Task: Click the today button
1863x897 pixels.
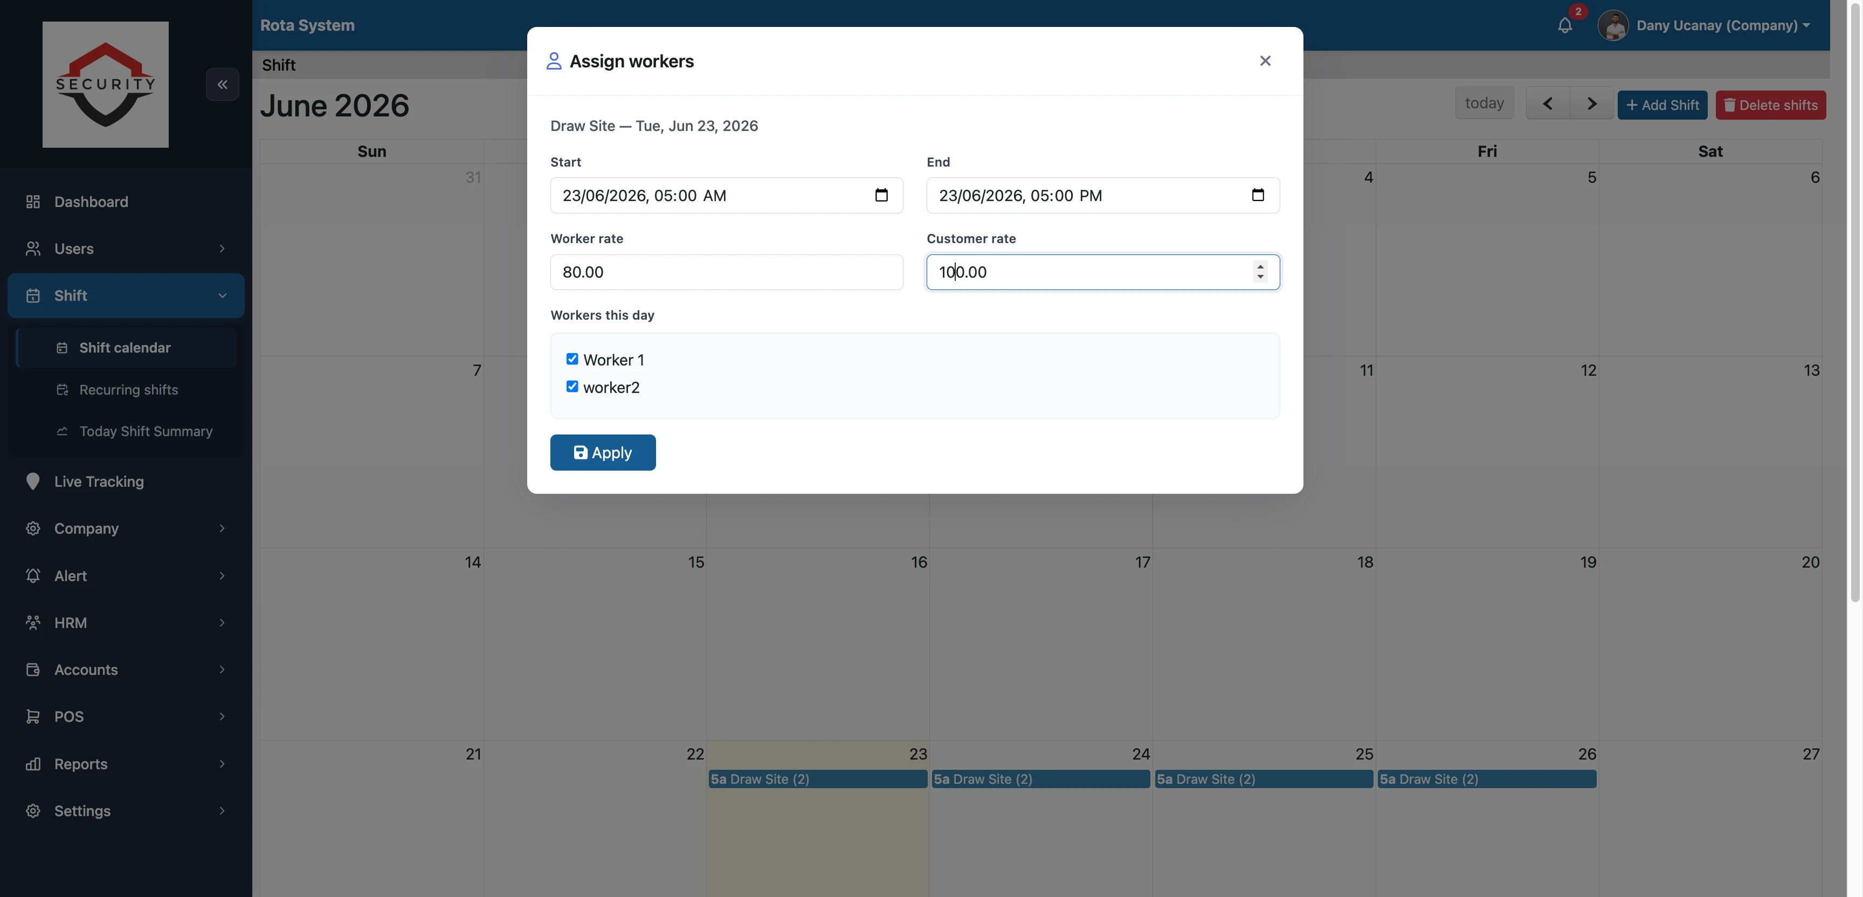Action: 1484,103
